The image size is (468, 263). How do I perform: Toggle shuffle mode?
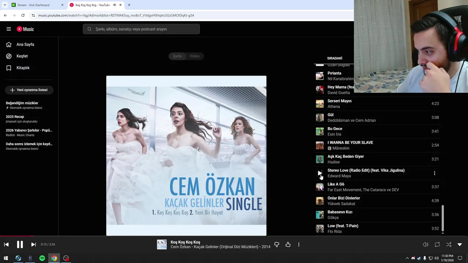[x=449, y=244]
